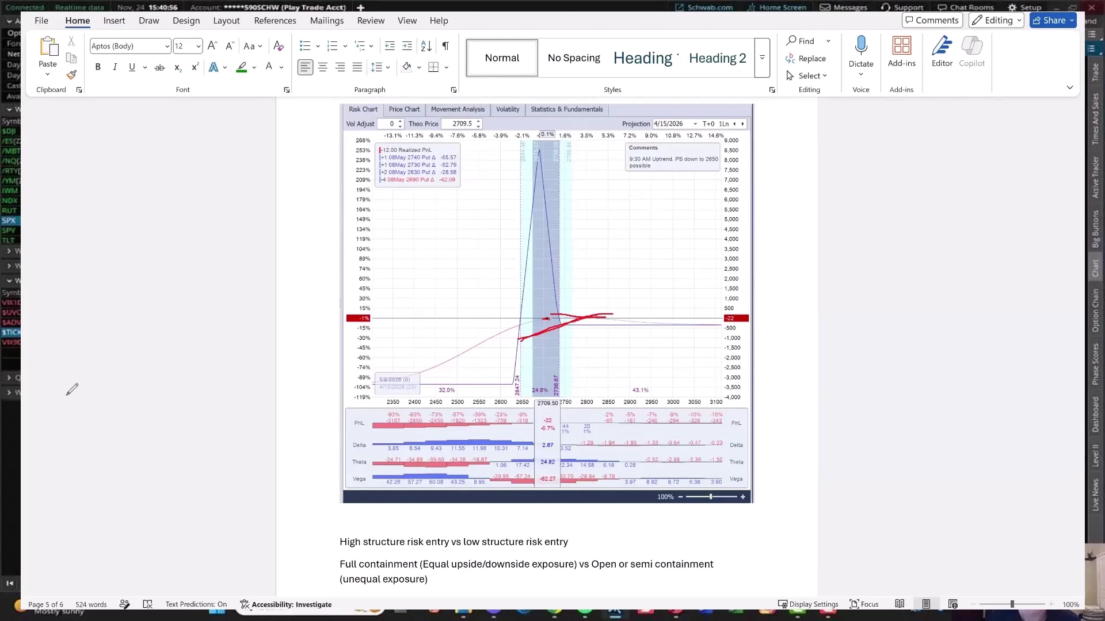Sort the selected text alphabetically
Screen dimensions: 1105x621
426,46
